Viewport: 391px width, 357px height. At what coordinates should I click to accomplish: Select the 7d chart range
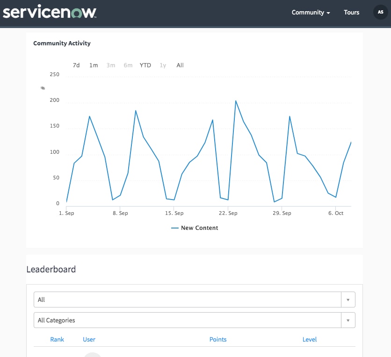(x=76, y=65)
